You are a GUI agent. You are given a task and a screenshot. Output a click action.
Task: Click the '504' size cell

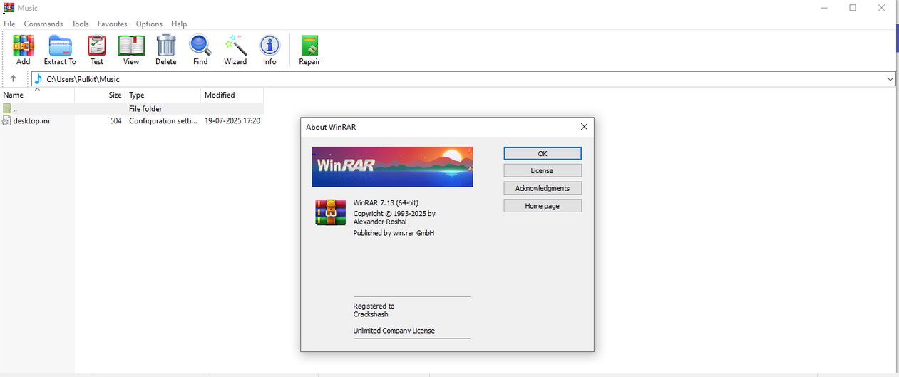[x=115, y=121]
